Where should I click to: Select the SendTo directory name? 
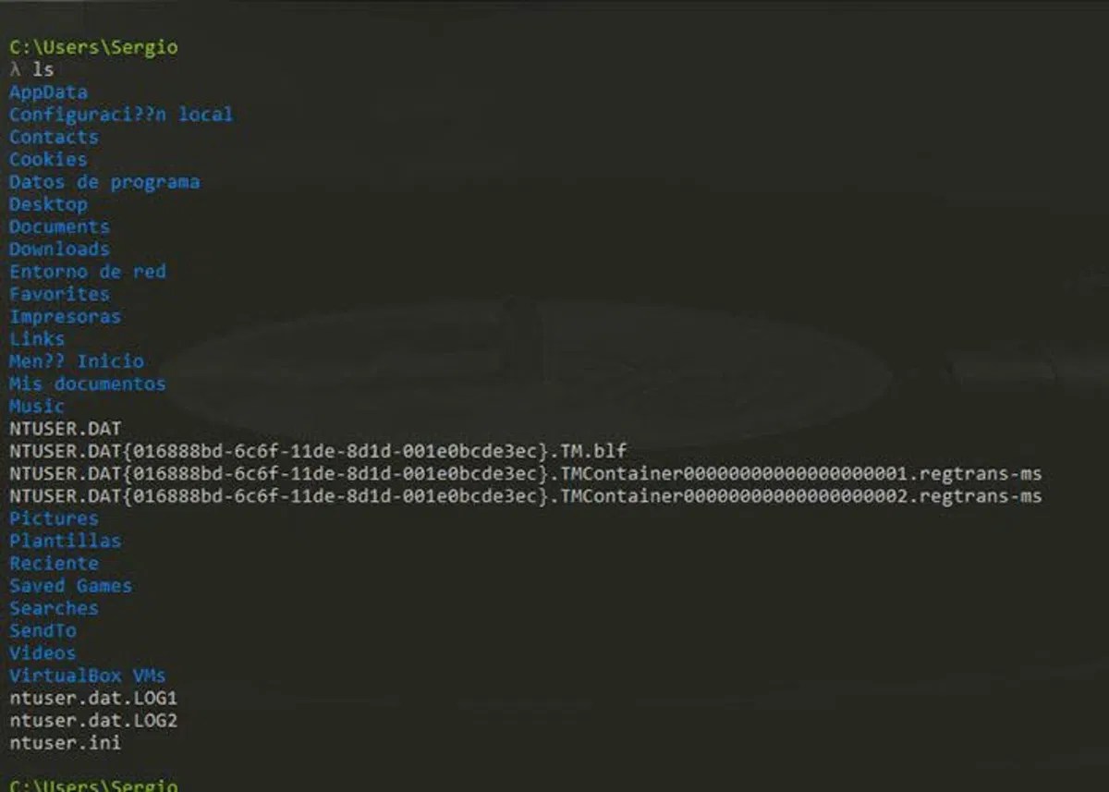(43, 630)
